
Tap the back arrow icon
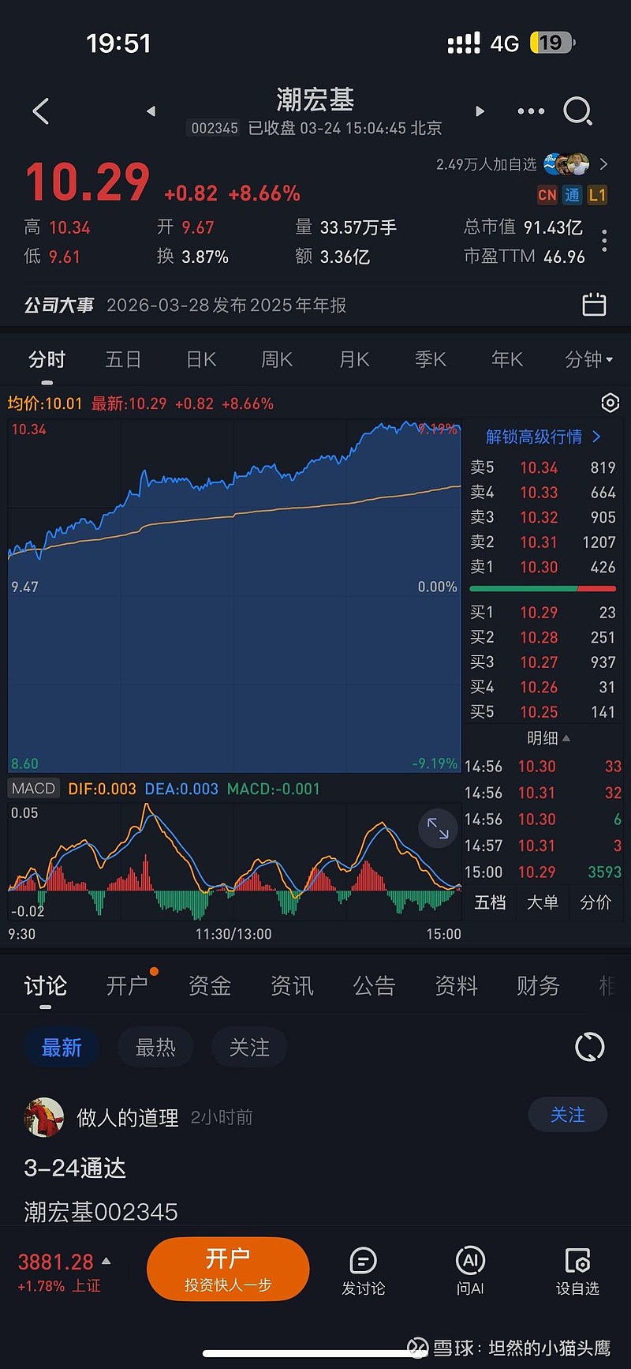coord(41,111)
